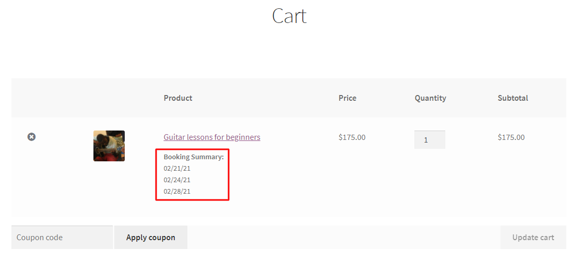This screenshot has height=260, width=582.
Task: Open the guitar lesson product thumbnail
Action: coord(109,146)
